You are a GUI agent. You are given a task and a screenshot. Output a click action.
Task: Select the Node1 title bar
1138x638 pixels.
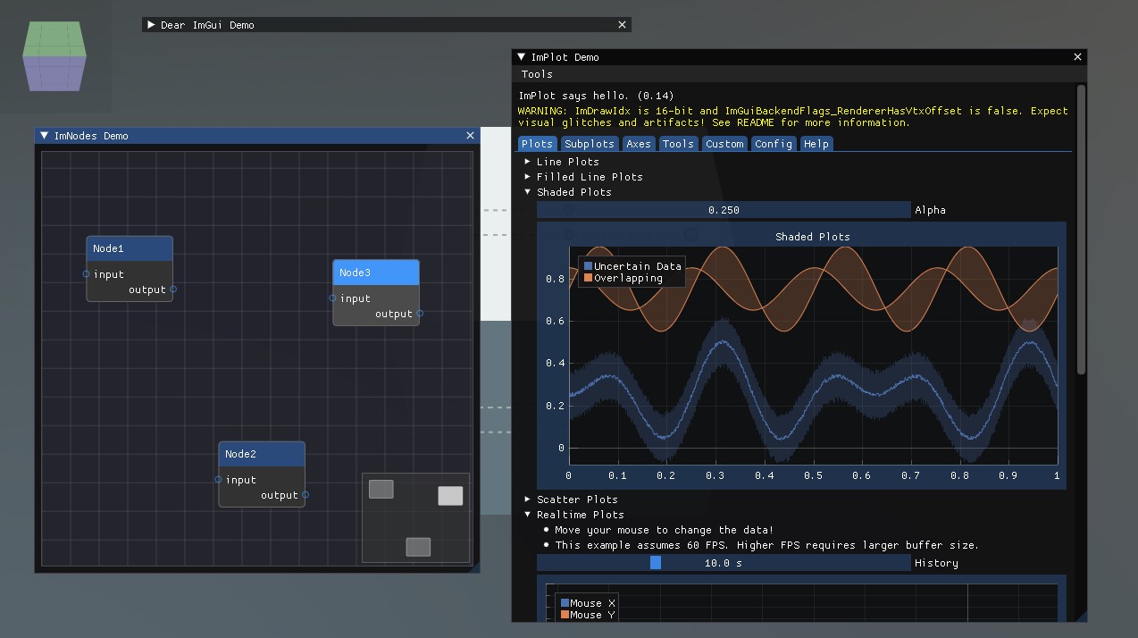(x=130, y=249)
